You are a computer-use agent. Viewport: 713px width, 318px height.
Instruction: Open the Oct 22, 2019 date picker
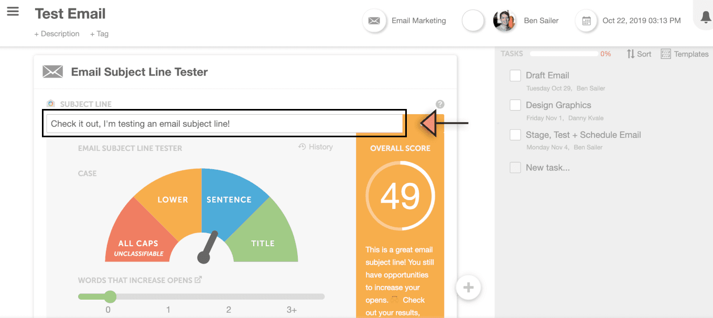click(x=642, y=20)
